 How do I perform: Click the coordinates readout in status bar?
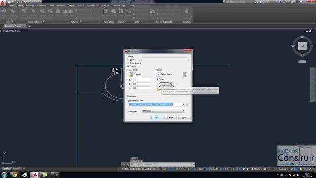pos(132,169)
